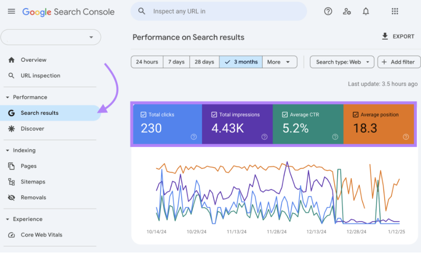Toggle the Total impressions checkbox
This screenshot has width=421, height=261.
click(214, 115)
